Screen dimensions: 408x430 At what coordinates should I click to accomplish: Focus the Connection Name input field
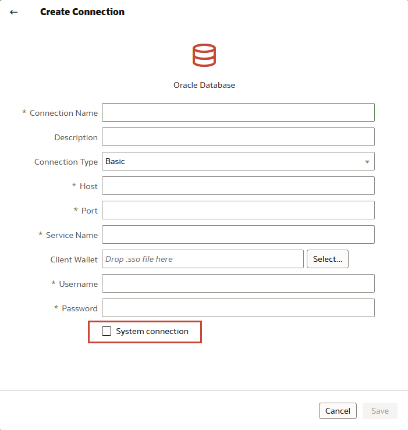238,112
